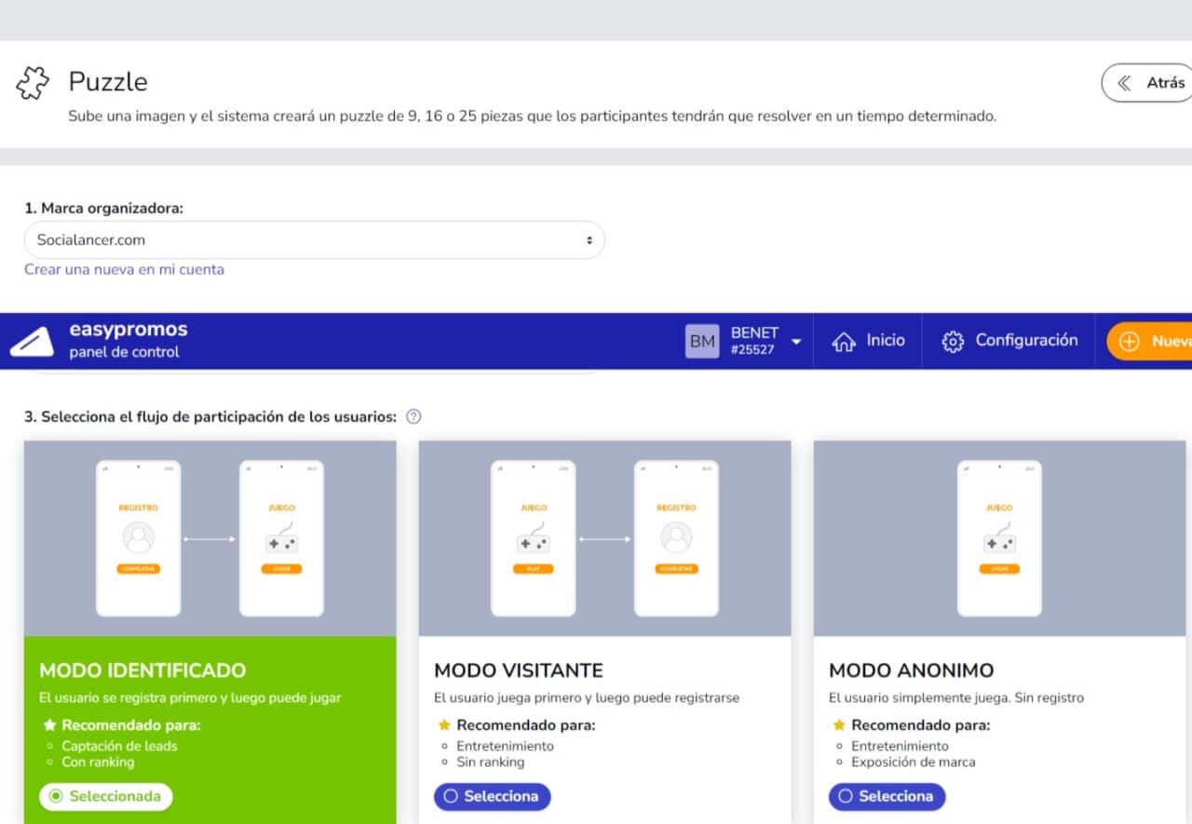Open the Inicio menu item
Screen dimensions: 1192x824
pyautogui.click(x=868, y=341)
